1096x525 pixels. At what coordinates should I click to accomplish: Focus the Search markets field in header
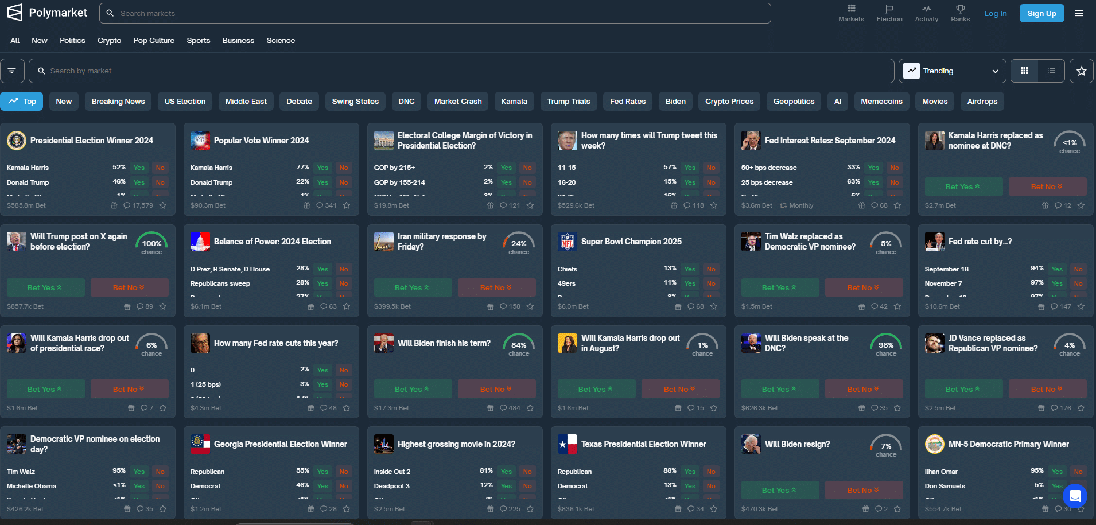click(435, 13)
